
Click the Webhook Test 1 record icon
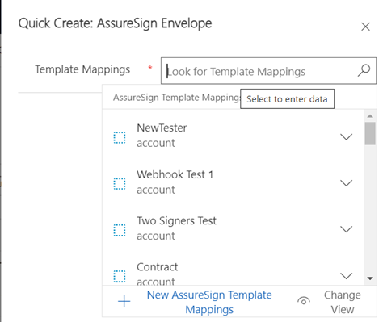click(120, 184)
